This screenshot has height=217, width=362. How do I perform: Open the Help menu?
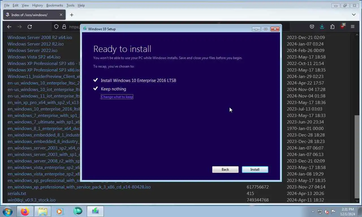point(81,5)
